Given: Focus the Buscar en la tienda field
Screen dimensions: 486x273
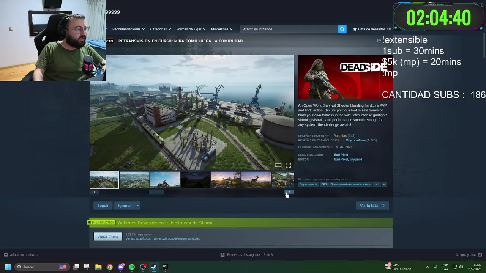Looking at the screenshot, I should 289,29.
